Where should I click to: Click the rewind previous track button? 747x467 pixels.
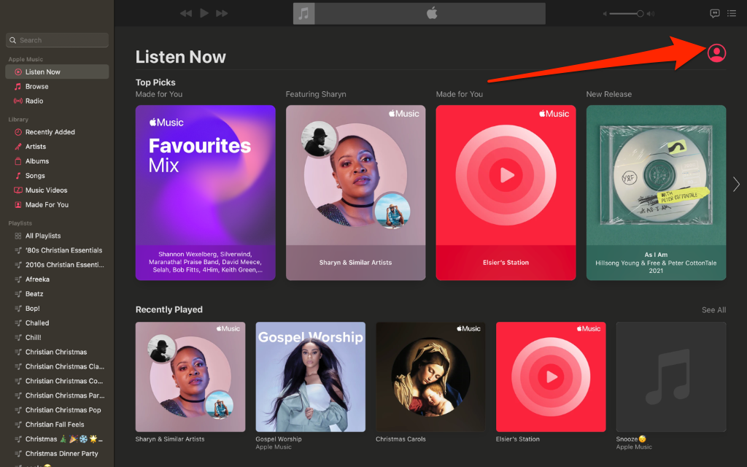pos(186,13)
